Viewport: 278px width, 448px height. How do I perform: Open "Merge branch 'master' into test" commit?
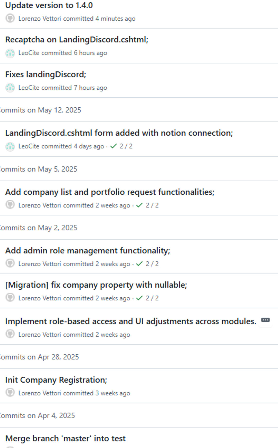[65, 438]
